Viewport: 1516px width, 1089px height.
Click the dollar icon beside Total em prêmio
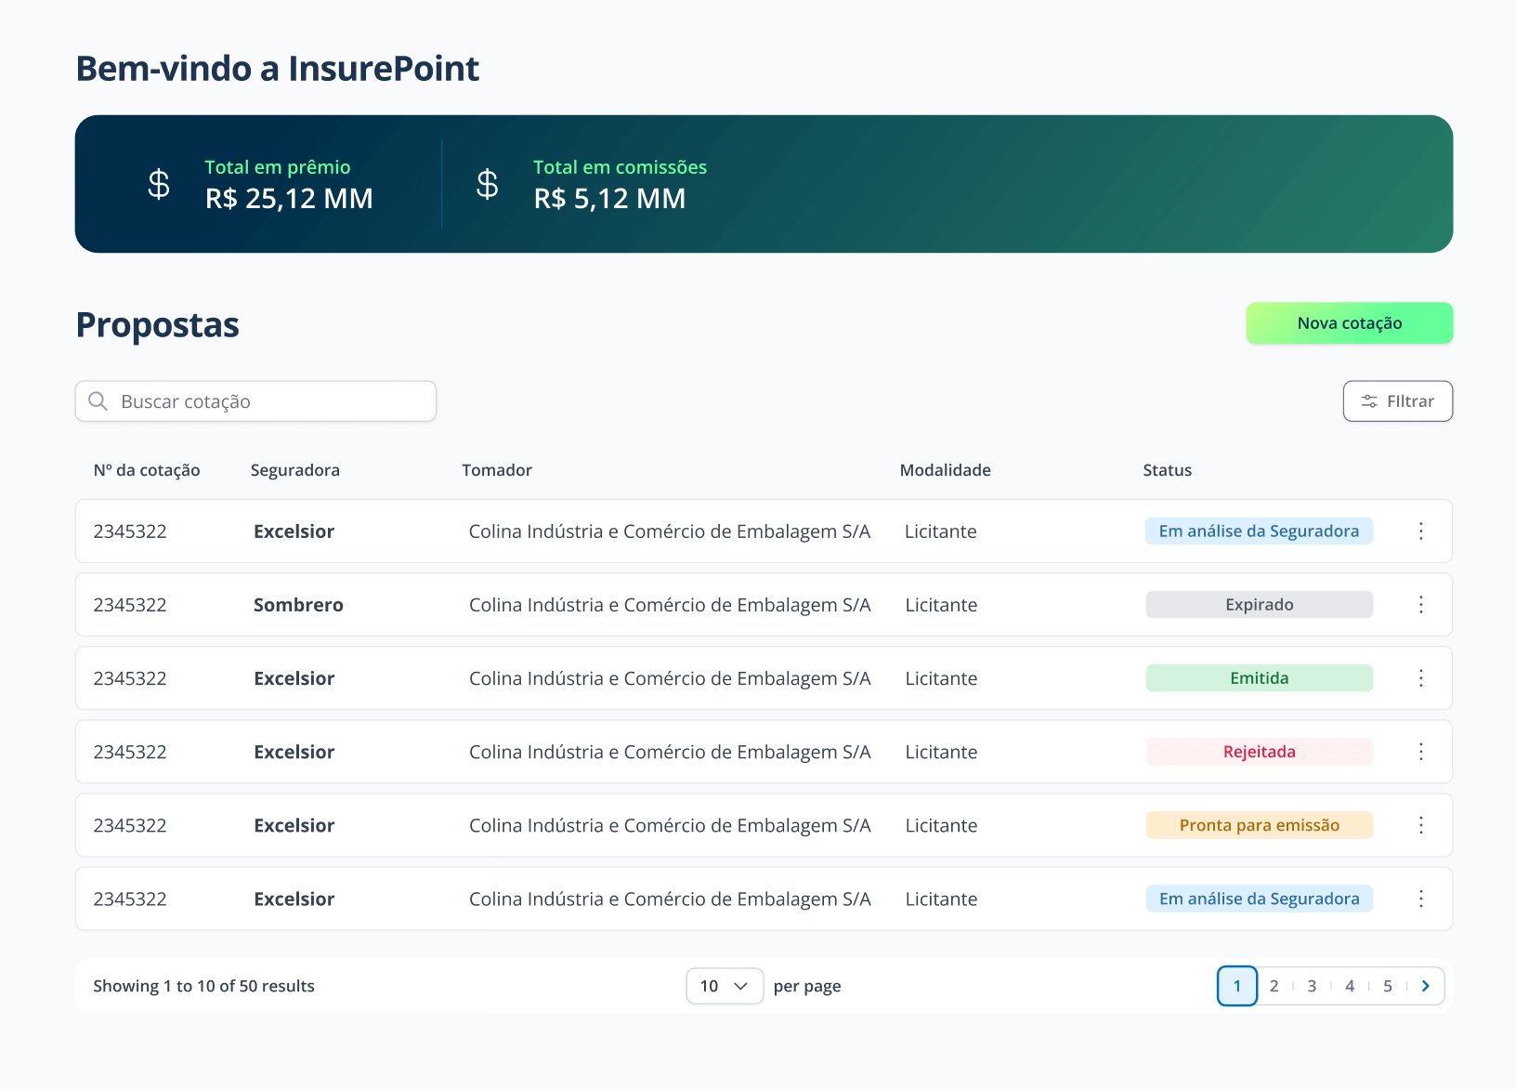[x=159, y=184]
